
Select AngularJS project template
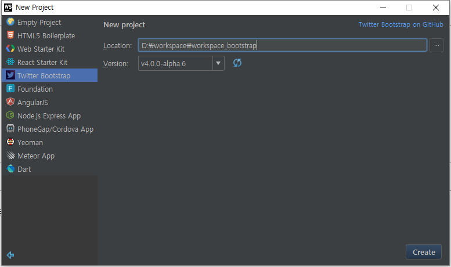(49, 102)
